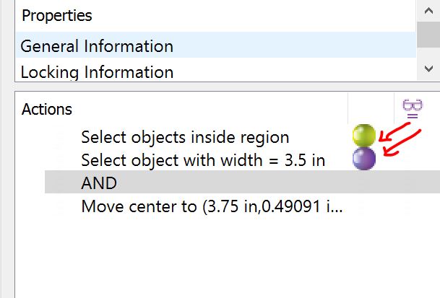Click the divider between Properties and Actions
This screenshot has height=298, width=440.
(x=217, y=86)
